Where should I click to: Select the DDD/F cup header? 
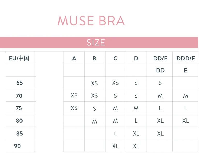click(x=186, y=59)
